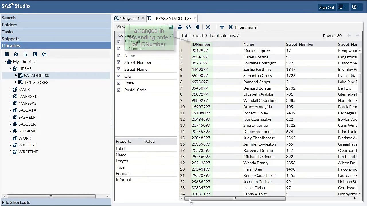
Task: Open the Snippets section
Action: pos(55,39)
